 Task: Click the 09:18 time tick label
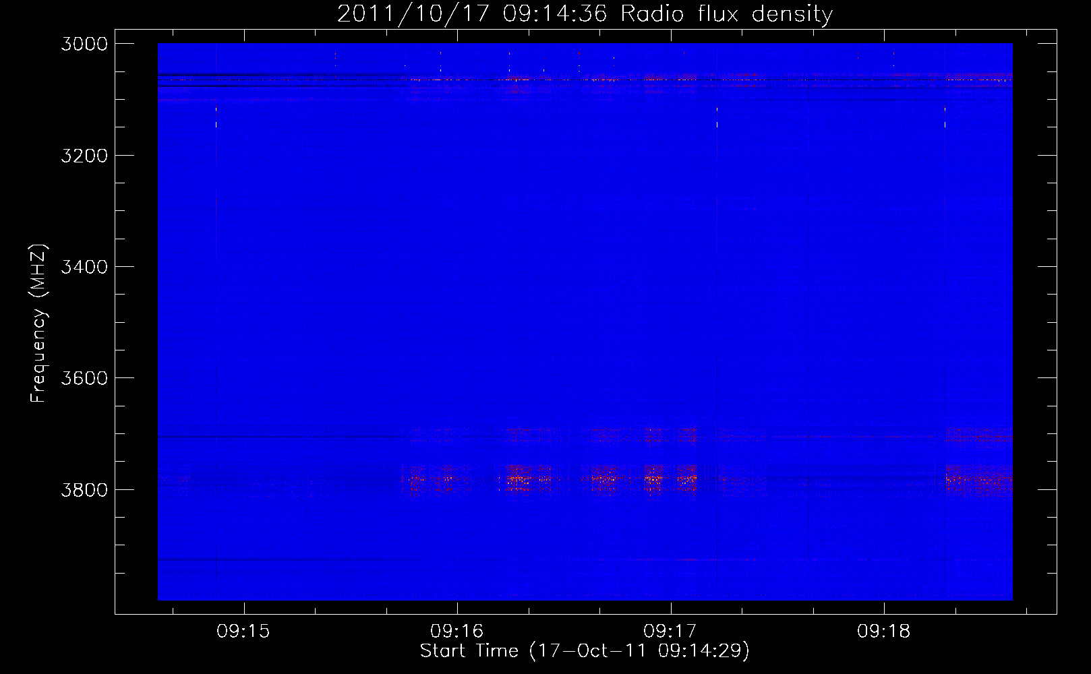coord(884,631)
